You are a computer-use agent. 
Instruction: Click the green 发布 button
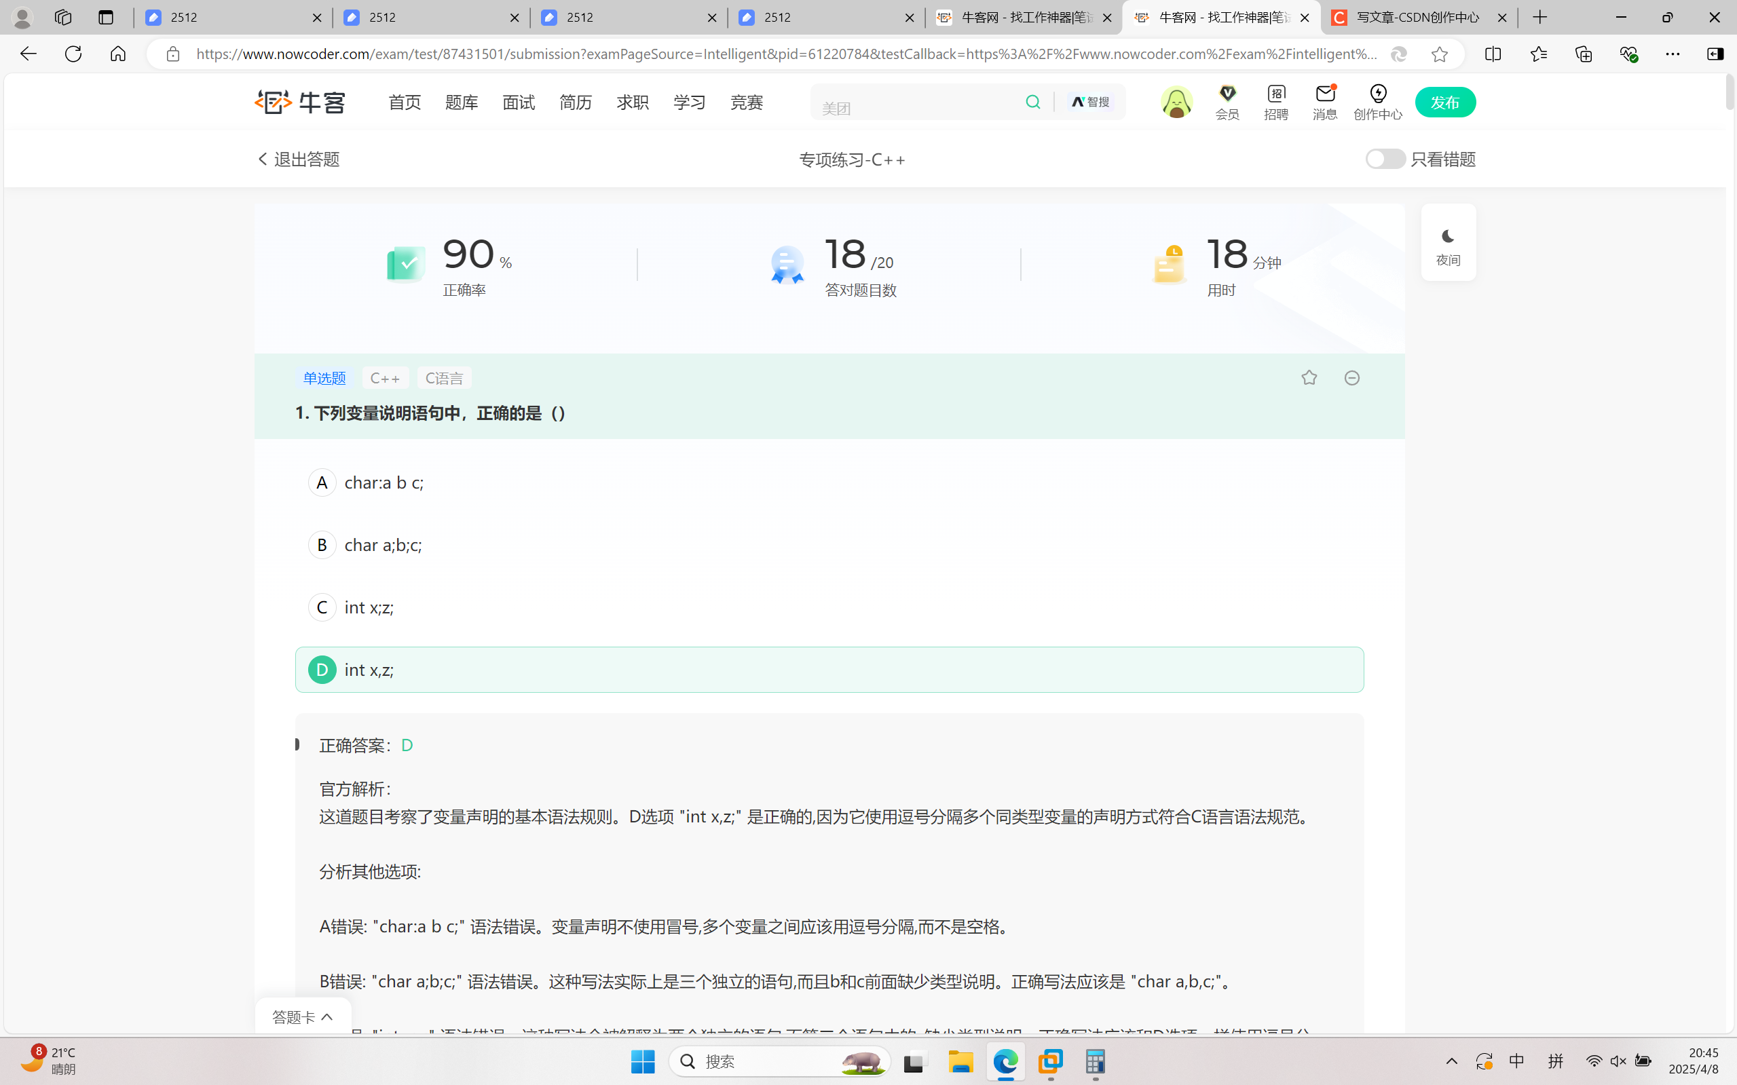coord(1445,102)
